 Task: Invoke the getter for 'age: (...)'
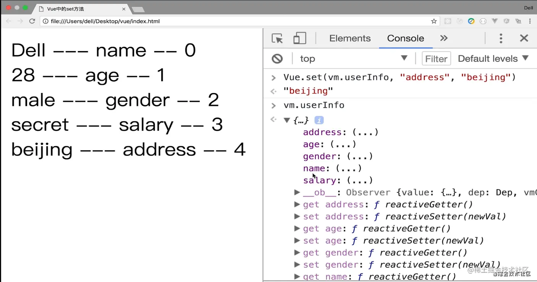tap(343, 144)
